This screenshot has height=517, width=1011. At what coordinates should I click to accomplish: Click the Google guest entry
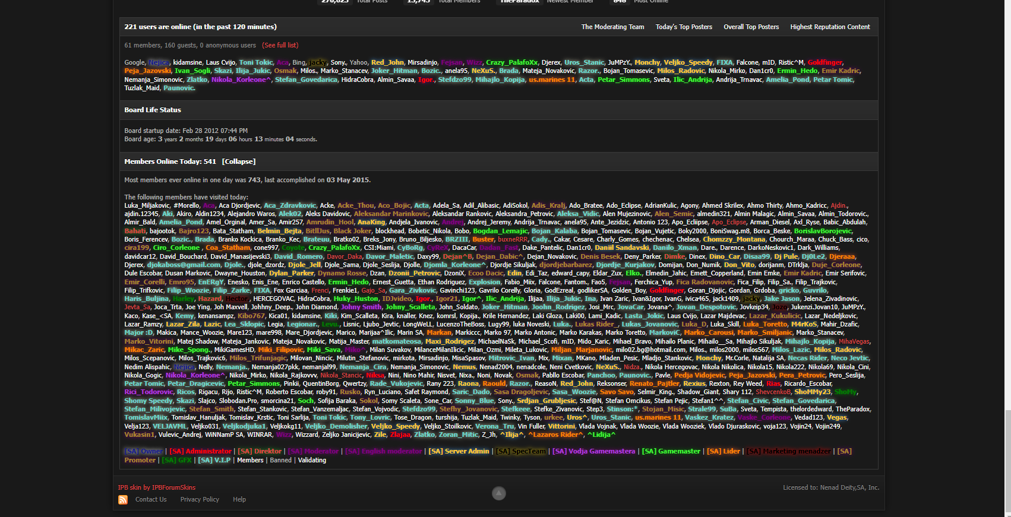[x=134, y=62]
